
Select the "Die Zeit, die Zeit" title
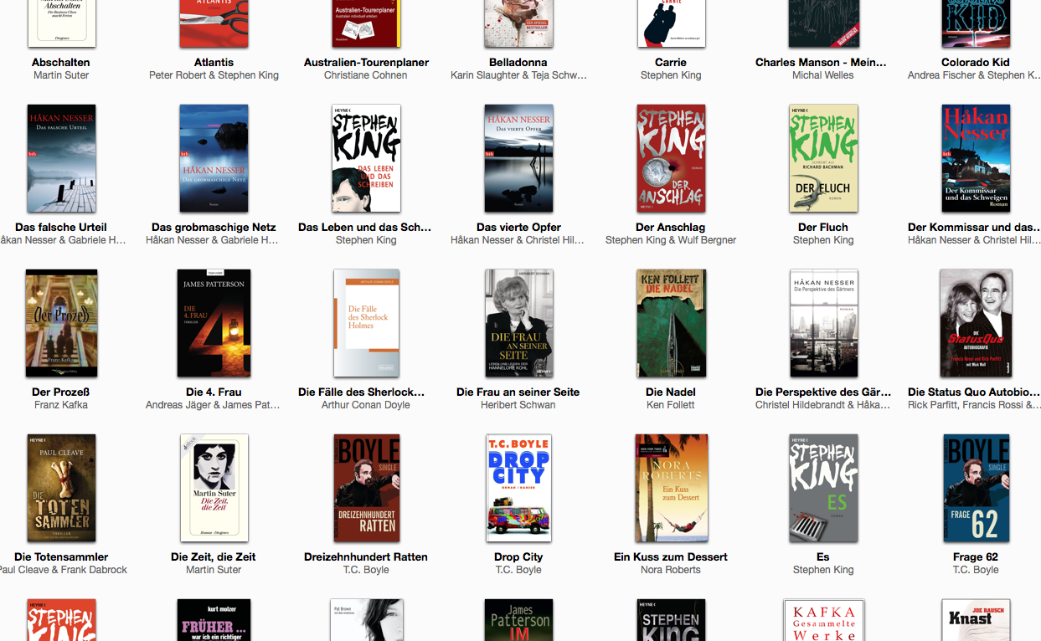[214, 556]
